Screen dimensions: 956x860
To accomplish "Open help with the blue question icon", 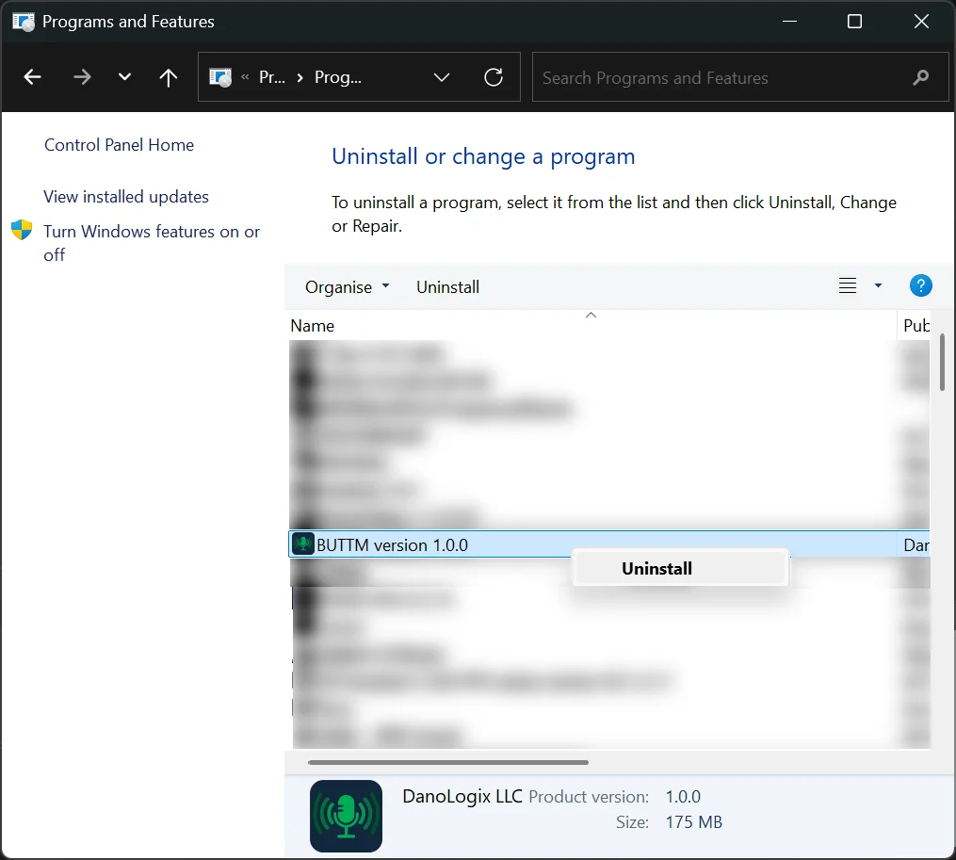I will [x=920, y=285].
